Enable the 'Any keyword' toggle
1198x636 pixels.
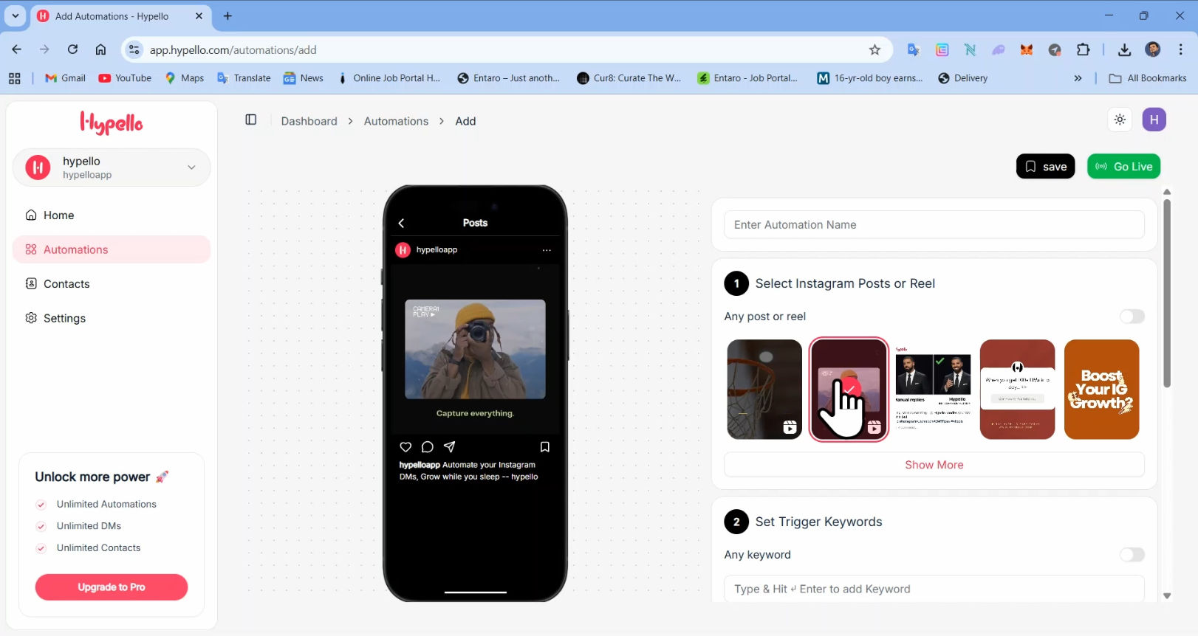pyautogui.click(x=1132, y=555)
